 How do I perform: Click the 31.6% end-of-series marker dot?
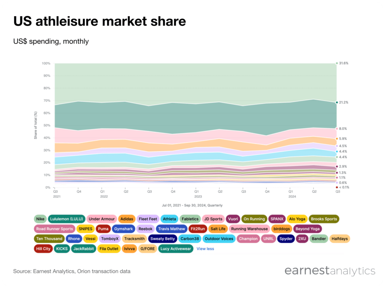tap(337, 63)
